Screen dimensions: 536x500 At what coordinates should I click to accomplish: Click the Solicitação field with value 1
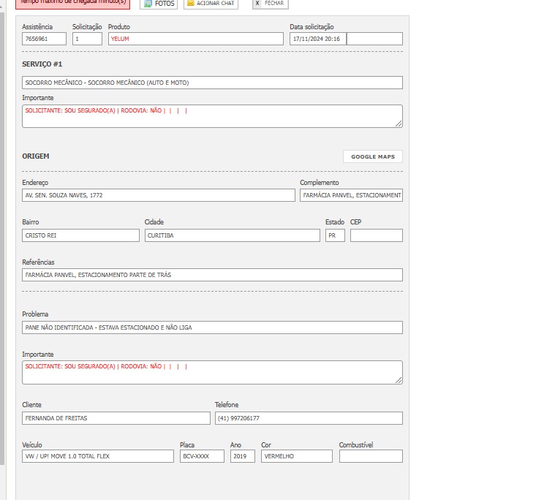[x=87, y=39]
